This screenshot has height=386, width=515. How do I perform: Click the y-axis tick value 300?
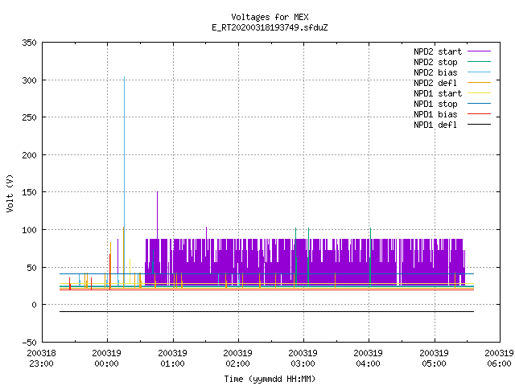pyautogui.click(x=29, y=80)
